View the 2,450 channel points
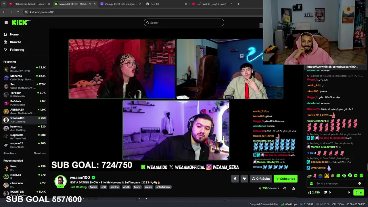Image resolution: width=368 pixels, height=207 pixels. point(314,192)
